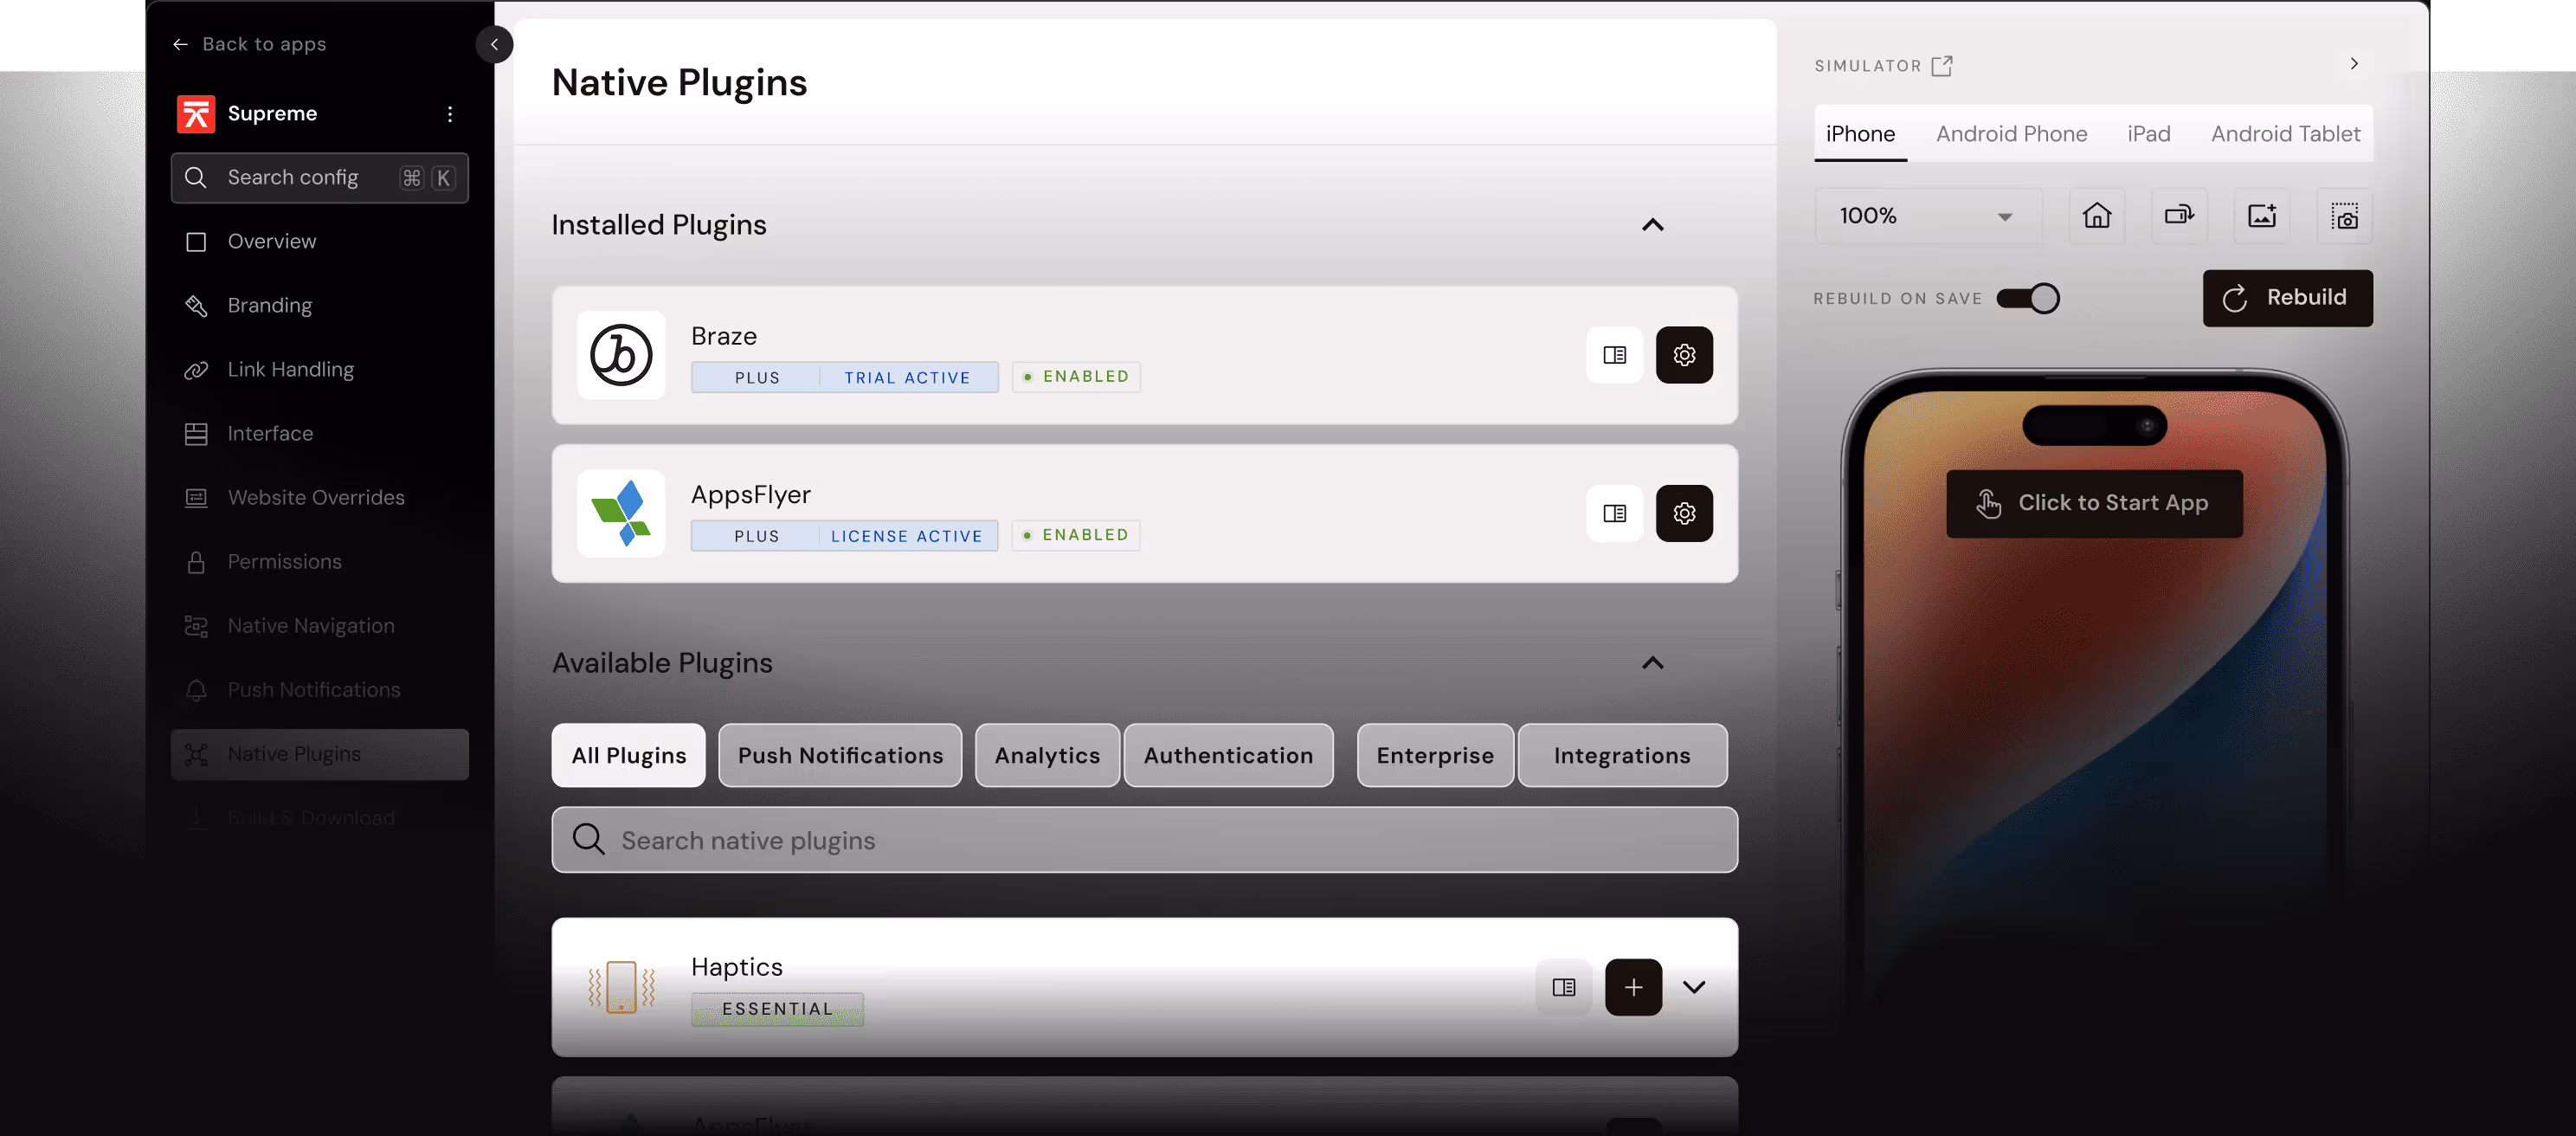Switch to the Android Phone simulator tab

(2011, 133)
